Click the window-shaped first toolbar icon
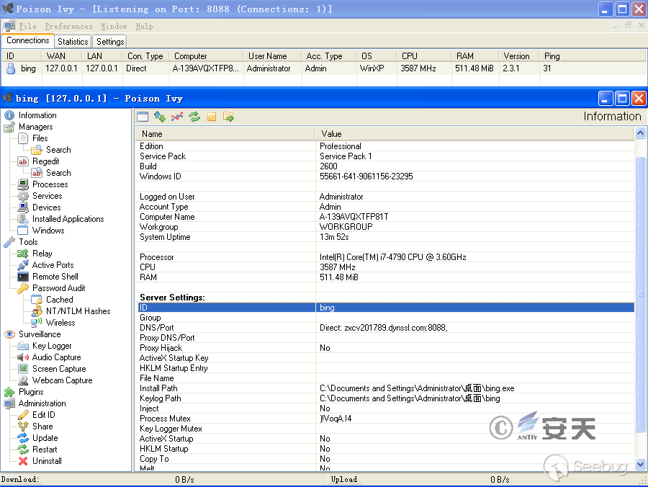Image resolution: width=648 pixels, height=487 pixels. (x=143, y=117)
